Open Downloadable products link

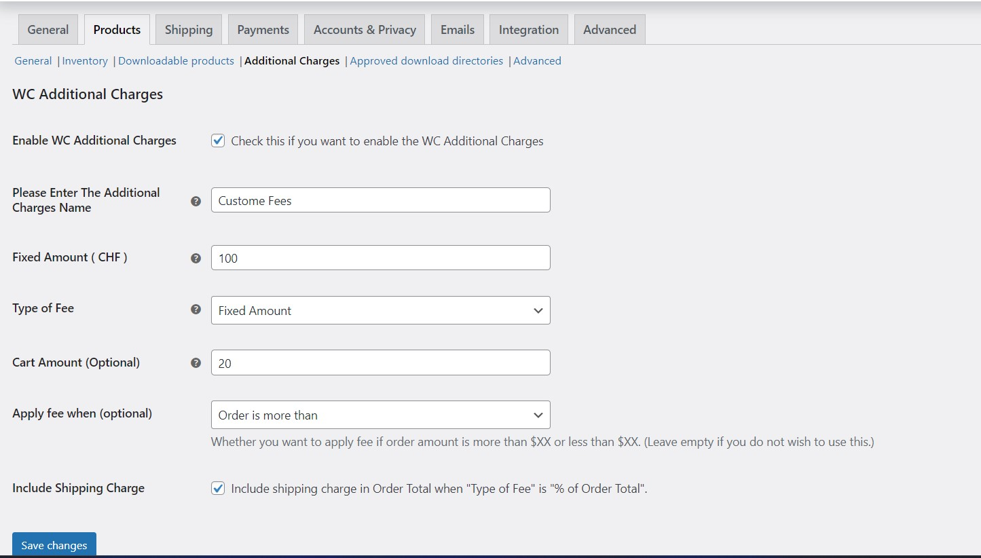(x=176, y=60)
